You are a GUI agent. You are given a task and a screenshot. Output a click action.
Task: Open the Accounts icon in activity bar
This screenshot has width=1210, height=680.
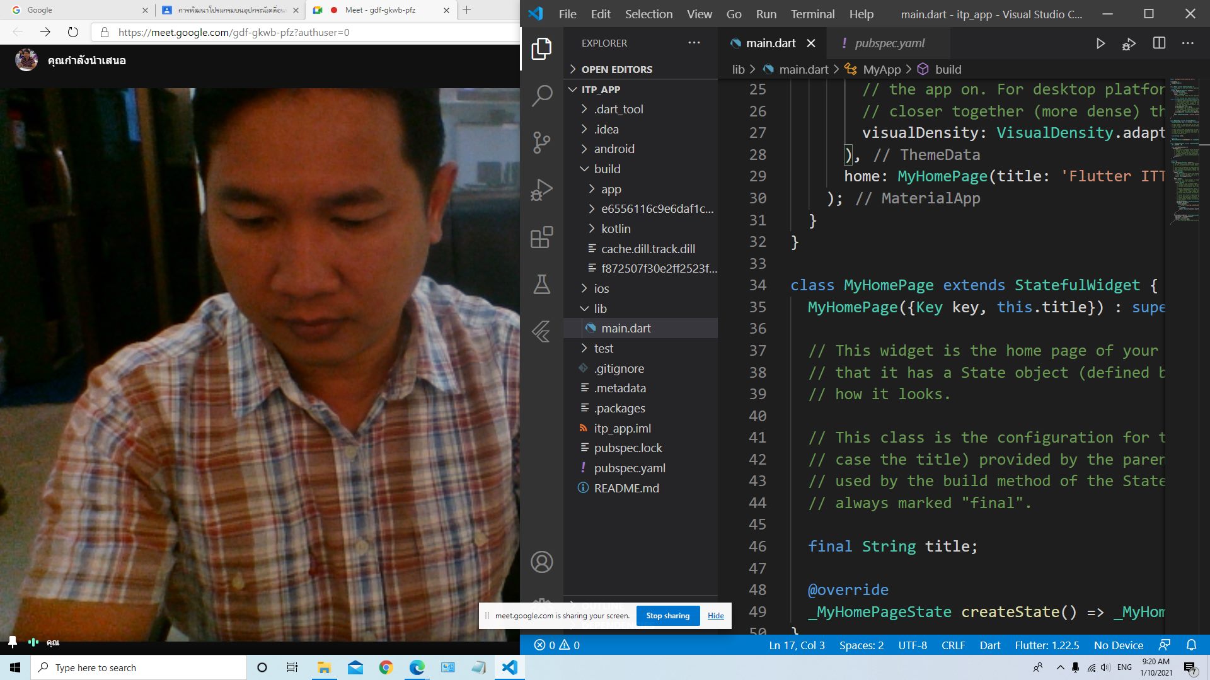541,562
